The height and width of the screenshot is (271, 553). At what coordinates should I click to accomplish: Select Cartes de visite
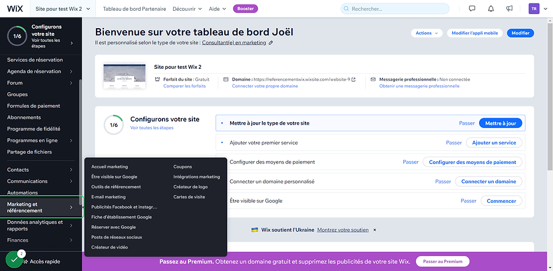(189, 197)
